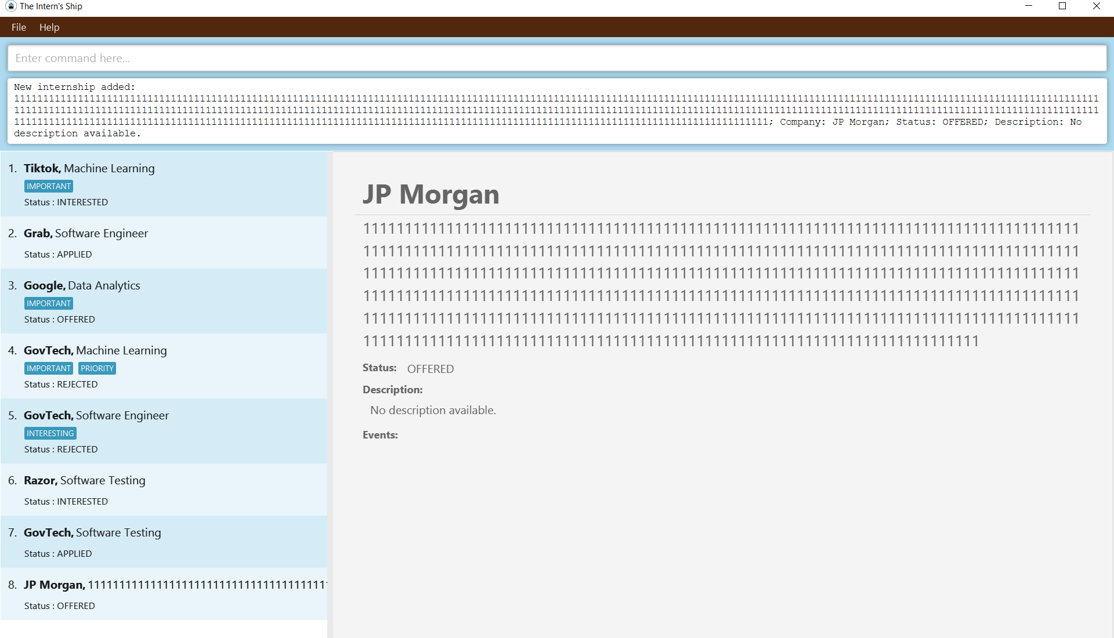The height and width of the screenshot is (638, 1114).
Task: Click the IMPORTANT tag on Tiktok
Action: [49, 186]
